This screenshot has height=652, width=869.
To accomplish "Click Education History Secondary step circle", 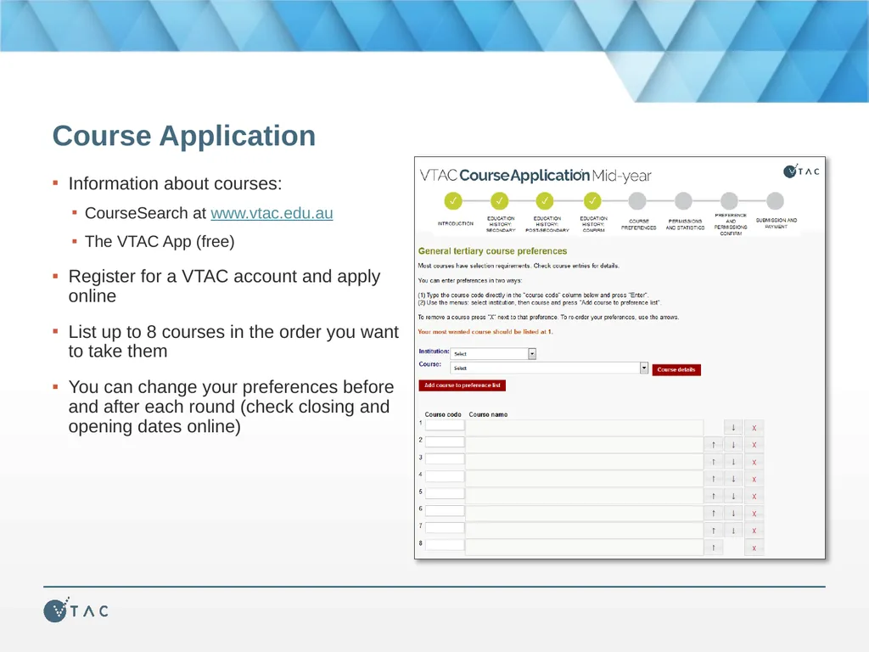I will point(499,200).
